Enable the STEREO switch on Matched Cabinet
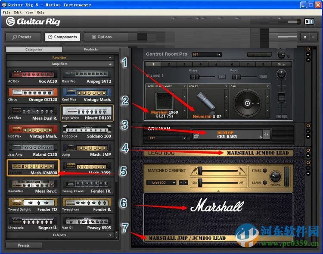This screenshot has height=254, width=323. (265, 170)
